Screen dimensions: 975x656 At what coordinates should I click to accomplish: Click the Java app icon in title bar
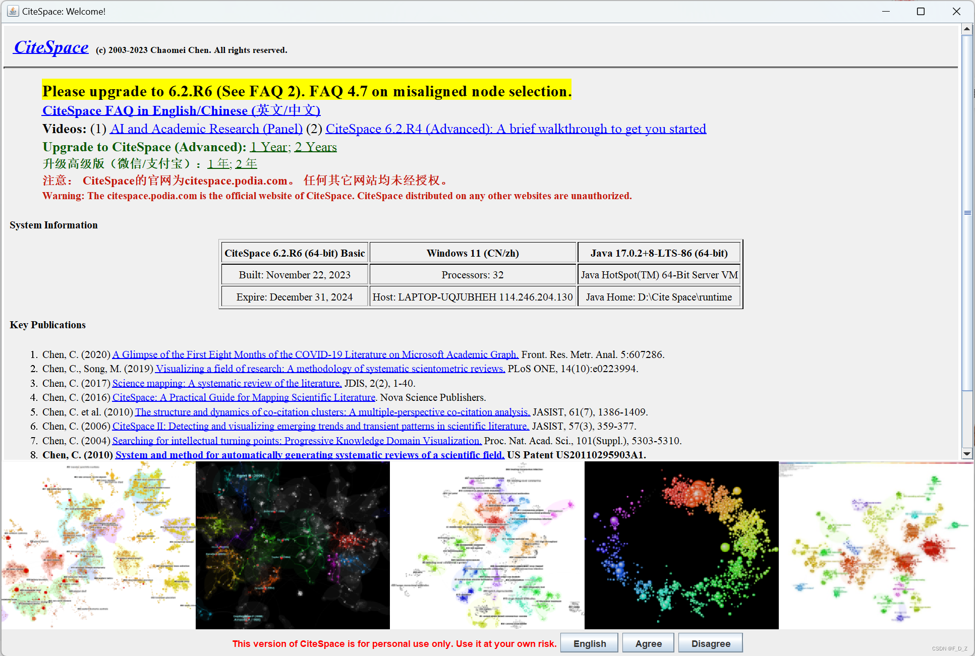(x=13, y=11)
